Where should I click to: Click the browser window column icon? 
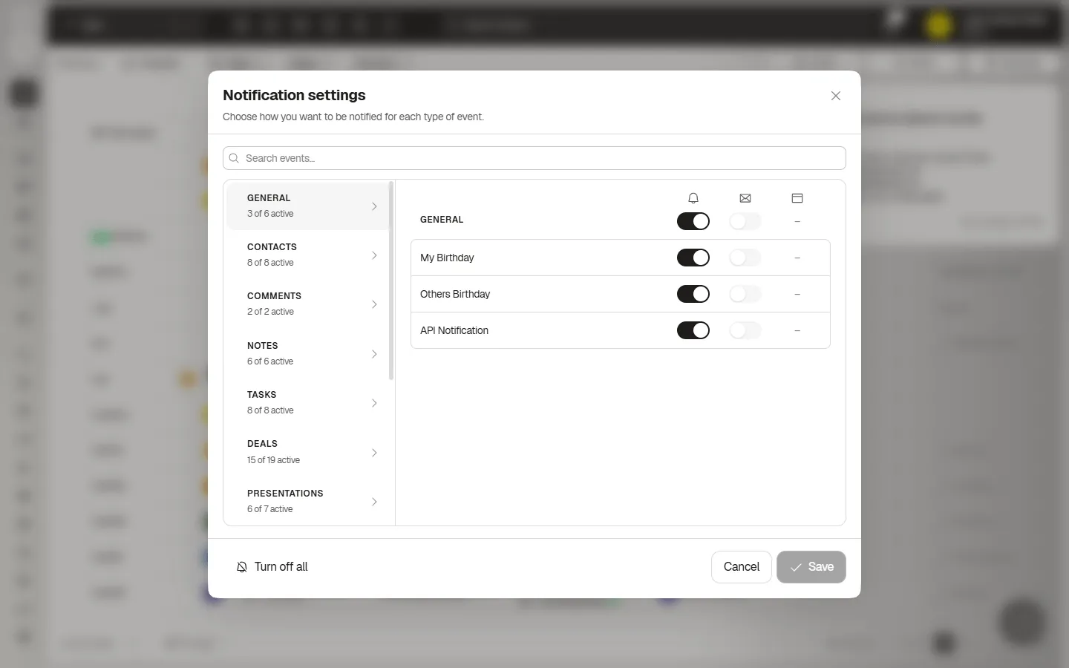click(x=797, y=198)
